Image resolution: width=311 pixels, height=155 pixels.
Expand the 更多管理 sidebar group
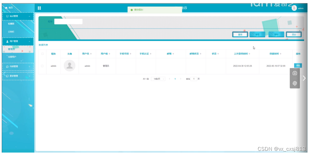(x=18, y=76)
